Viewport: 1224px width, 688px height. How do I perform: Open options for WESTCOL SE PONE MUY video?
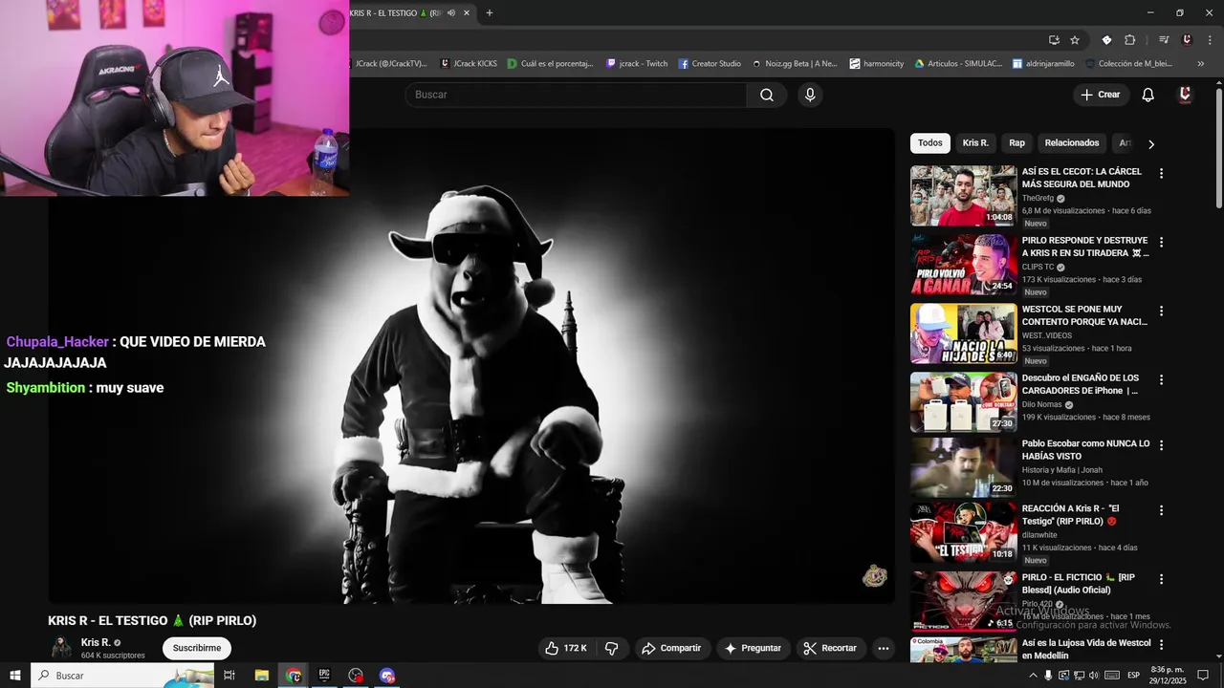tap(1162, 311)
